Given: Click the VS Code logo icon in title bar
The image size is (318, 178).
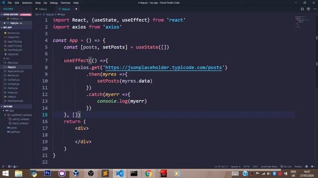Looking at the screenshot, I should click(x=3, y=2).
